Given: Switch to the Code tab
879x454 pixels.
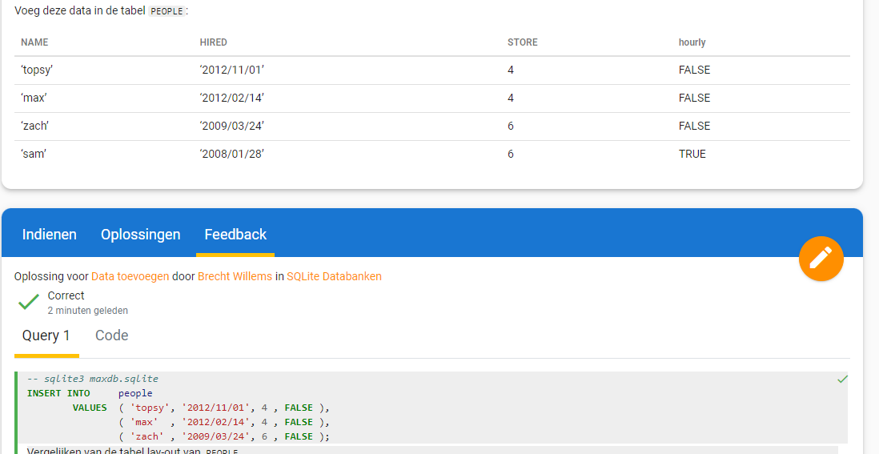Looking at the screenshot, I should point(111,335).
